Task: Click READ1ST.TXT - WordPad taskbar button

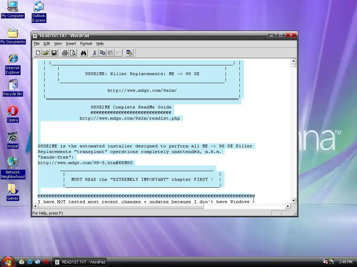Action: 80,262
